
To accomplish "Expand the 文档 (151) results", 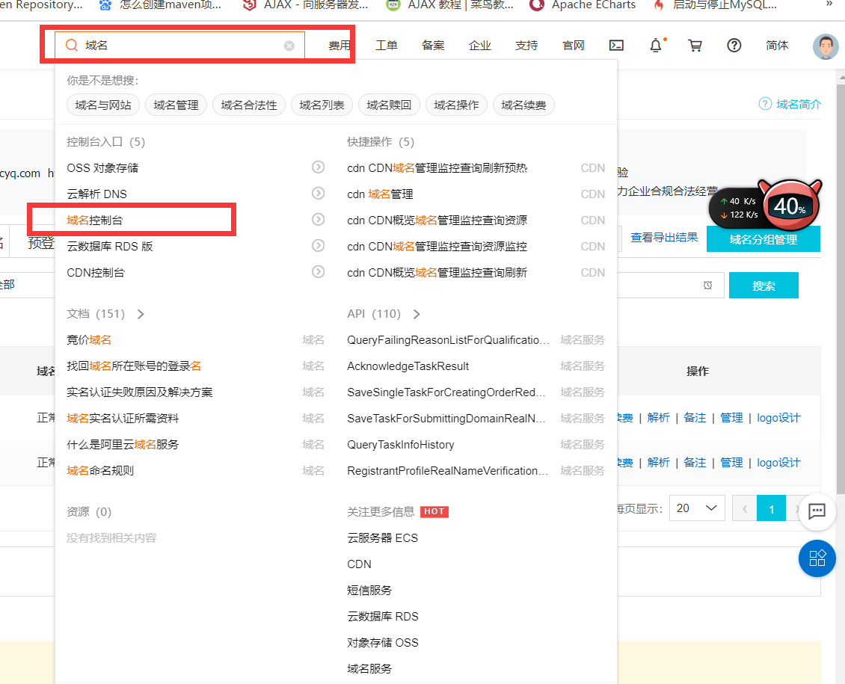I will click(141, 314).
